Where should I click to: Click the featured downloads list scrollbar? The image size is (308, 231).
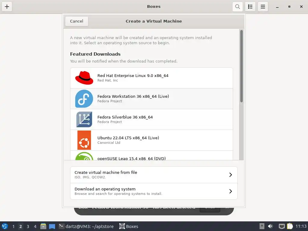(x=242, y=66)
